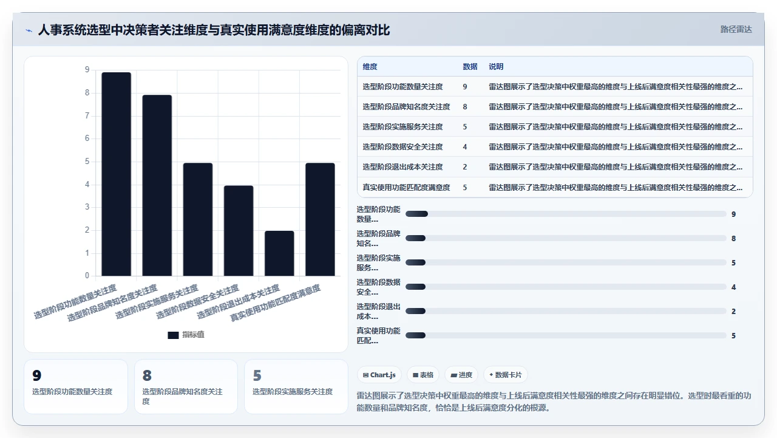Click the progress bar for 选型阶段品牌知名…
The width and height of the screenshot is (777, 438).
coord(566,238)
